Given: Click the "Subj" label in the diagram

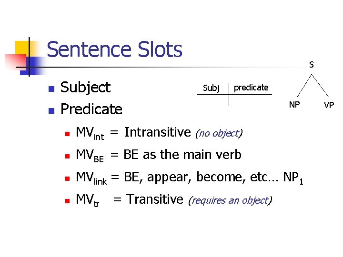Looking at the screenshot, I should [x=211, y=88].
